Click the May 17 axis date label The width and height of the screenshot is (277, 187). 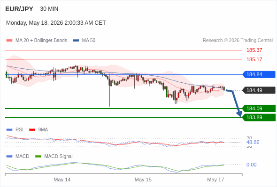(215, 180)
